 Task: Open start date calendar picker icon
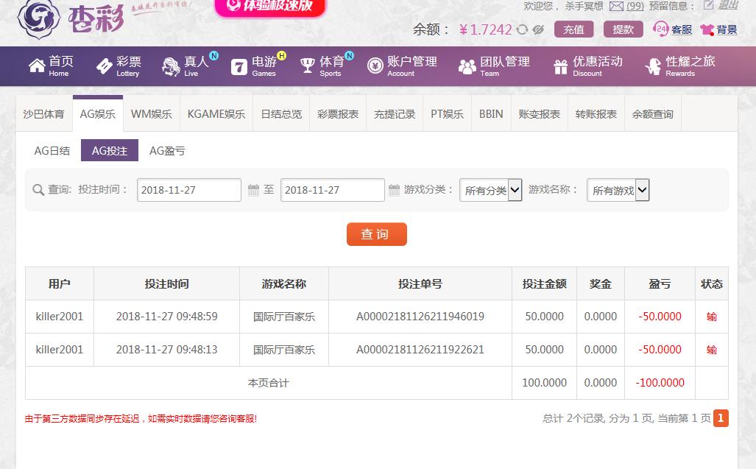click(253, 190)
